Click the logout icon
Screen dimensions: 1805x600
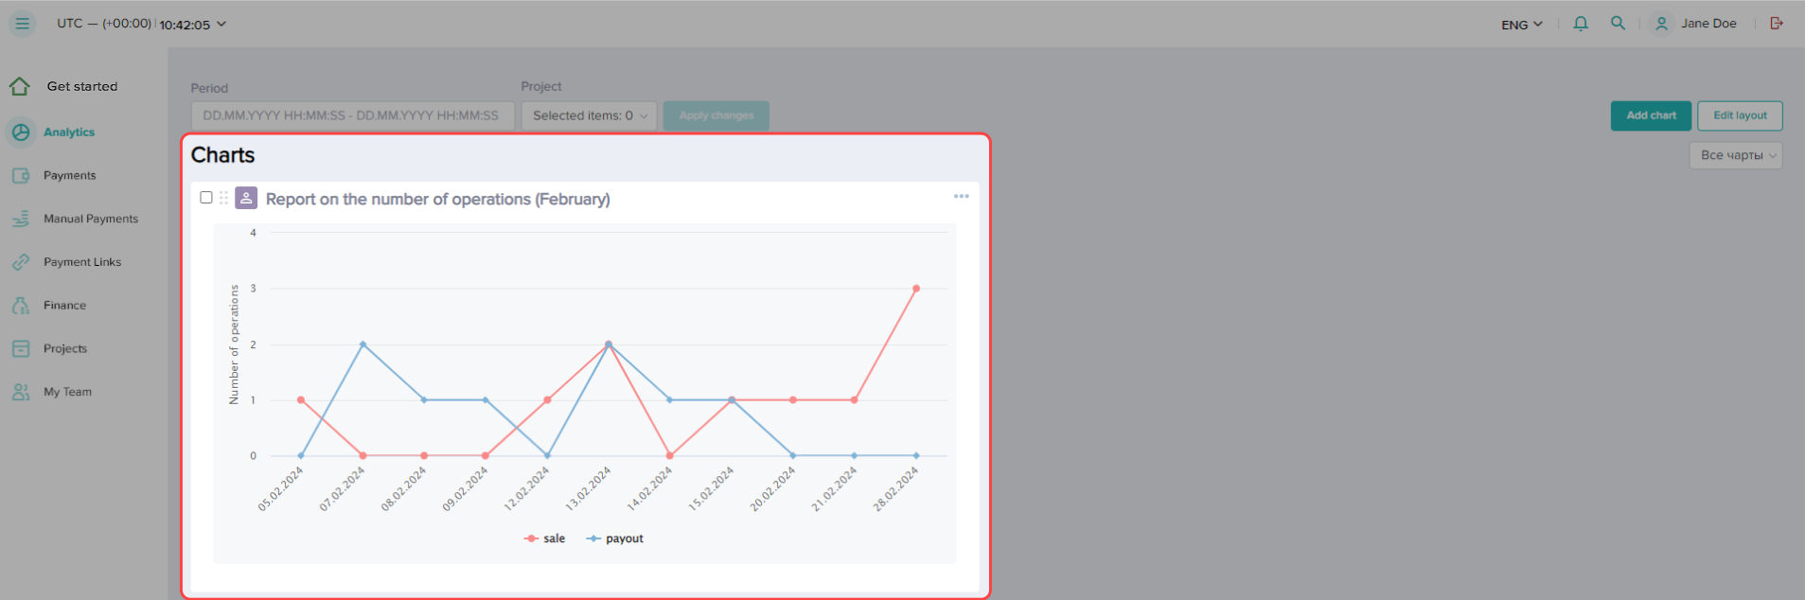[1777, 24]
